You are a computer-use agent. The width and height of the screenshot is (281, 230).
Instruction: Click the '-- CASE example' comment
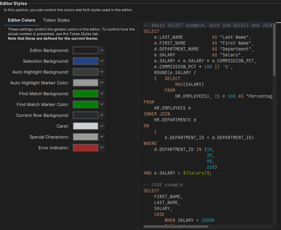point(163,185)
